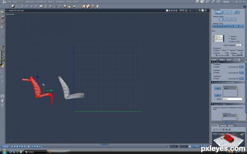Open the Windows menu
This screenshot has height=154, width=247.
coord(61,2)
